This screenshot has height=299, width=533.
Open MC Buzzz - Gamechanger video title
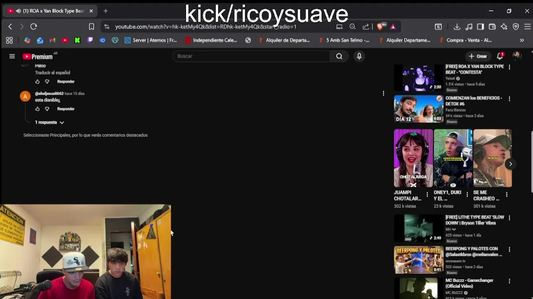(469, 283)
